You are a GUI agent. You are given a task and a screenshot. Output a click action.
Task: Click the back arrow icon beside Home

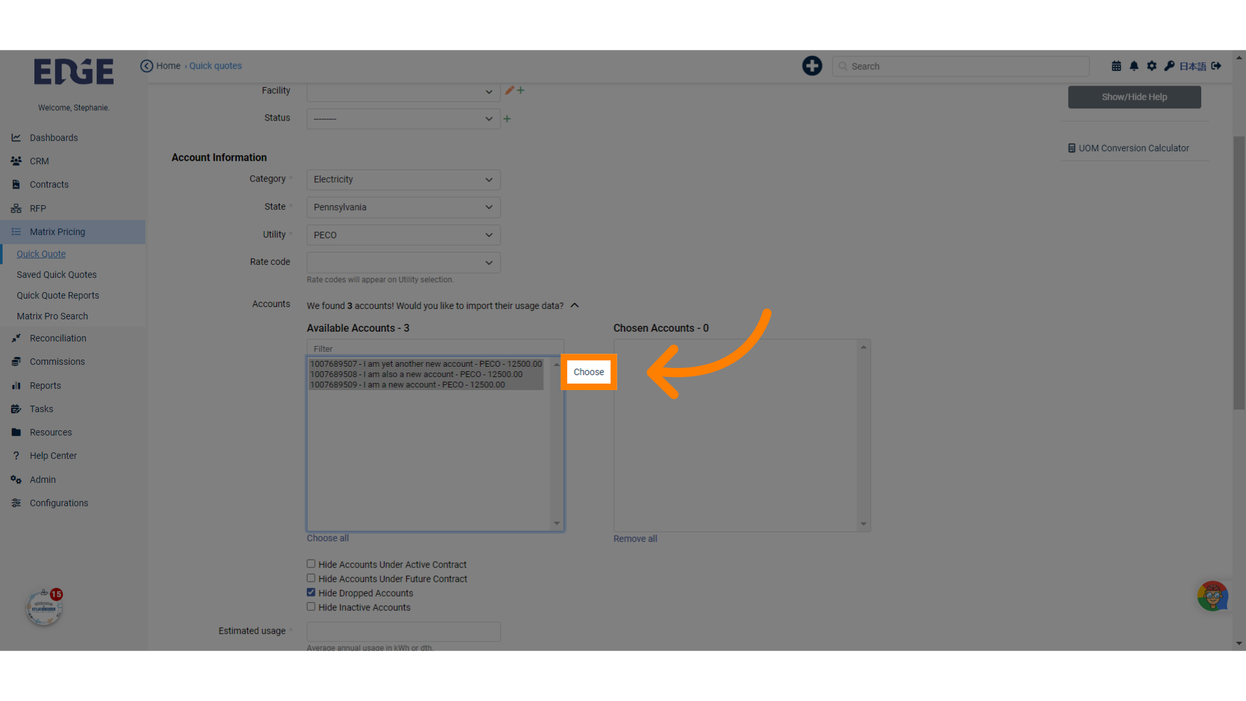(147, 66)
